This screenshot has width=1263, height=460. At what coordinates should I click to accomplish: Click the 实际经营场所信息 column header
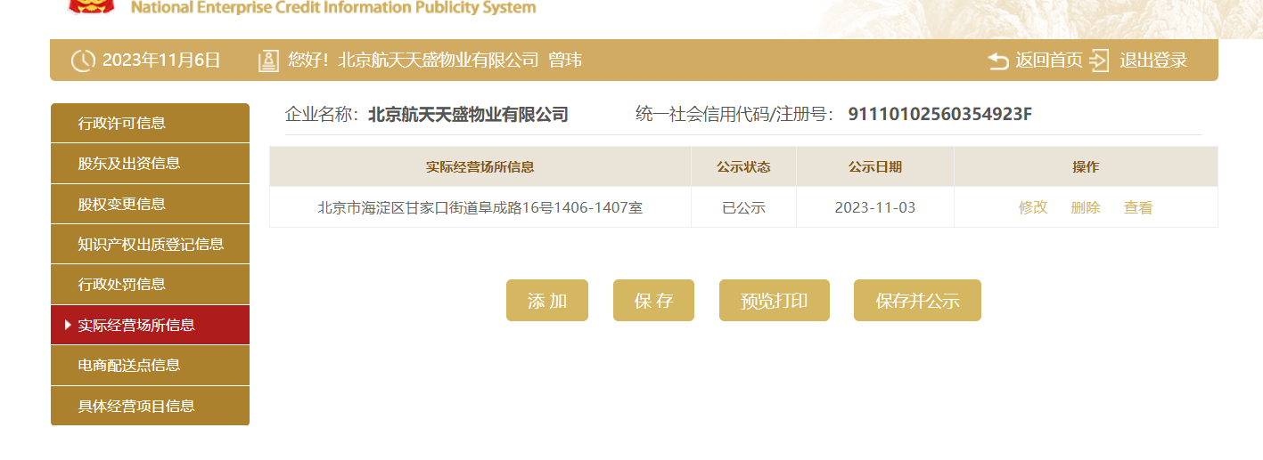(480, 166)
